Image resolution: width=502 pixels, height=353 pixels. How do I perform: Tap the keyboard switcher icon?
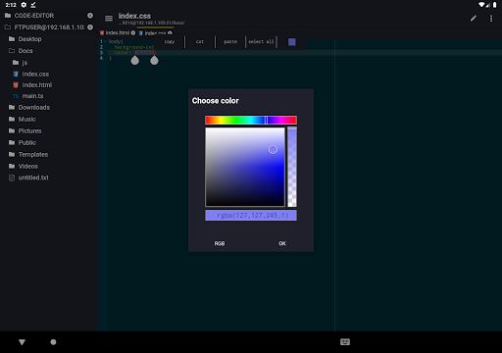point(345,342)
